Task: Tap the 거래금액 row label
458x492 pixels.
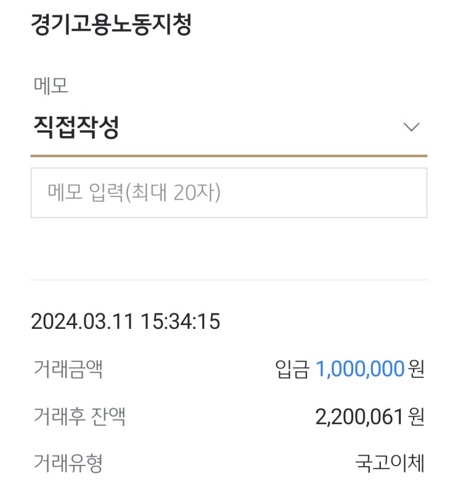Action: coord(68,369)
